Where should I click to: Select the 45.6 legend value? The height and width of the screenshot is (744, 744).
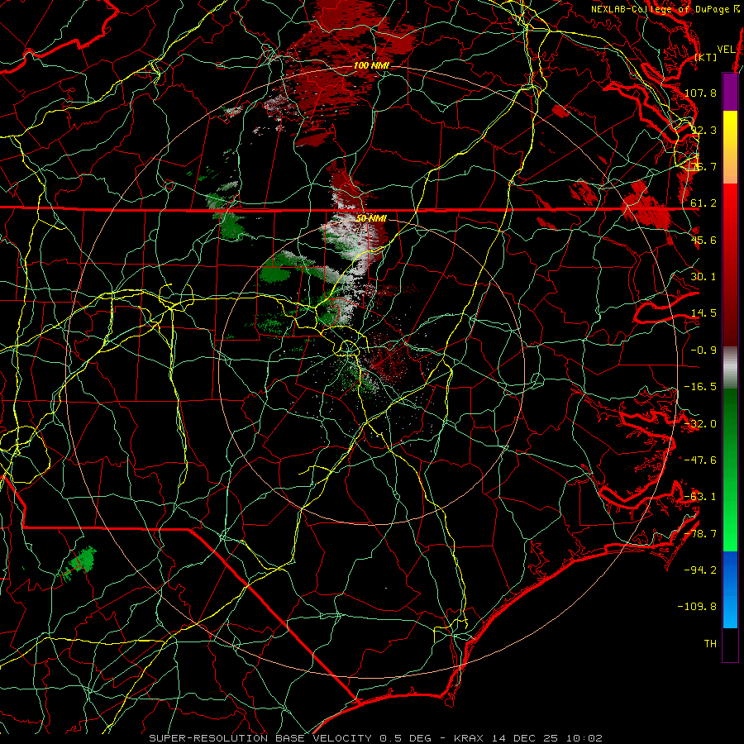703,240
